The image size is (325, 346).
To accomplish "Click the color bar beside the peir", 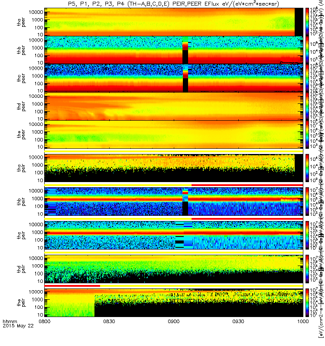I will [307, 303].
